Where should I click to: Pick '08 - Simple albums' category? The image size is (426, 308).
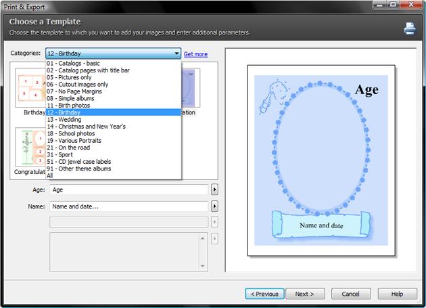coord(114,99)
